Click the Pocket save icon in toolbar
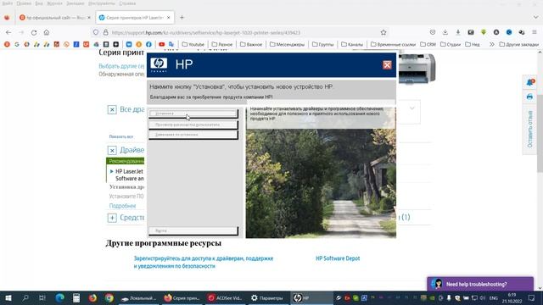 click(x=433, y=32)
